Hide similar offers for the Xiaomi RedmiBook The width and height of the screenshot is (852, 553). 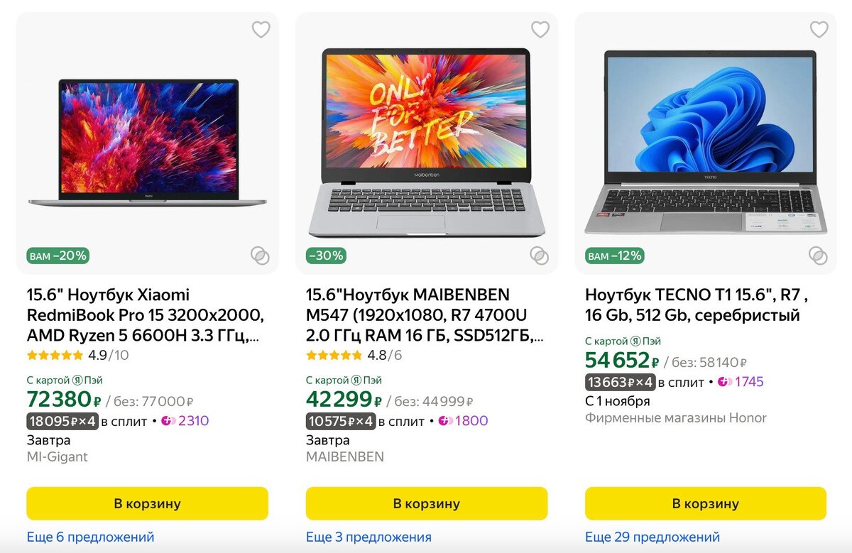(261, 256)
